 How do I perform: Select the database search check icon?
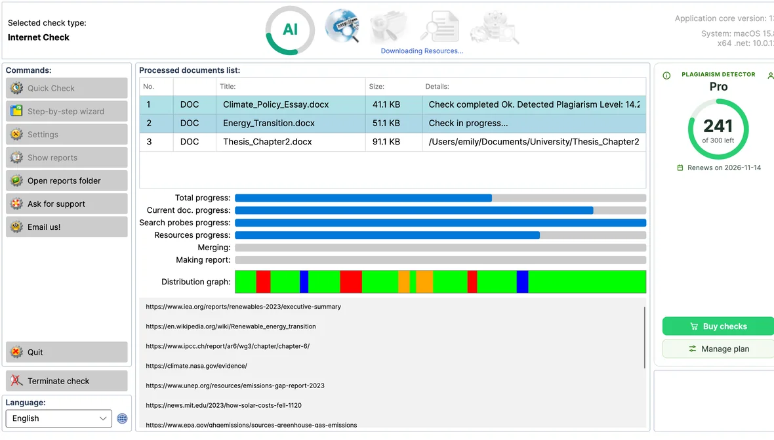tap(494, 27)
